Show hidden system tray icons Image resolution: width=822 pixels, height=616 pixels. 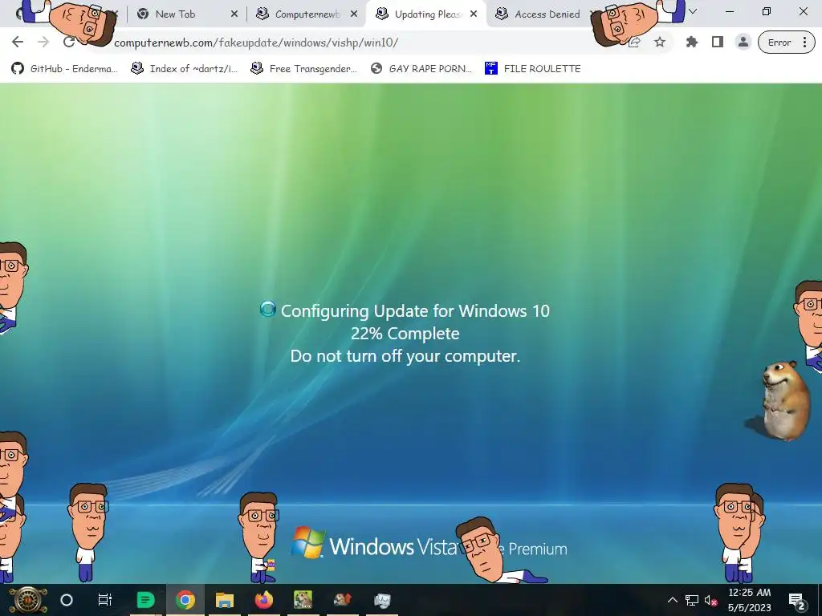click(672, 600)
